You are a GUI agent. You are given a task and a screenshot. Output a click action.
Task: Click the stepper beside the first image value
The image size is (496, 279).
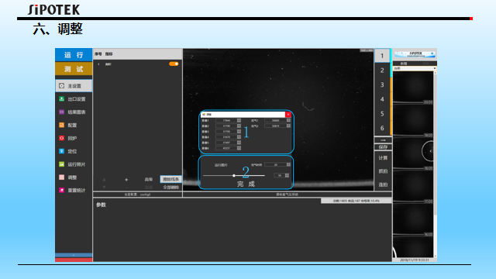239,121
